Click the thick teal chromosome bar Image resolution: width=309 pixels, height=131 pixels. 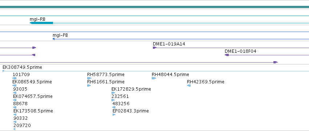[x=155, y=7]
